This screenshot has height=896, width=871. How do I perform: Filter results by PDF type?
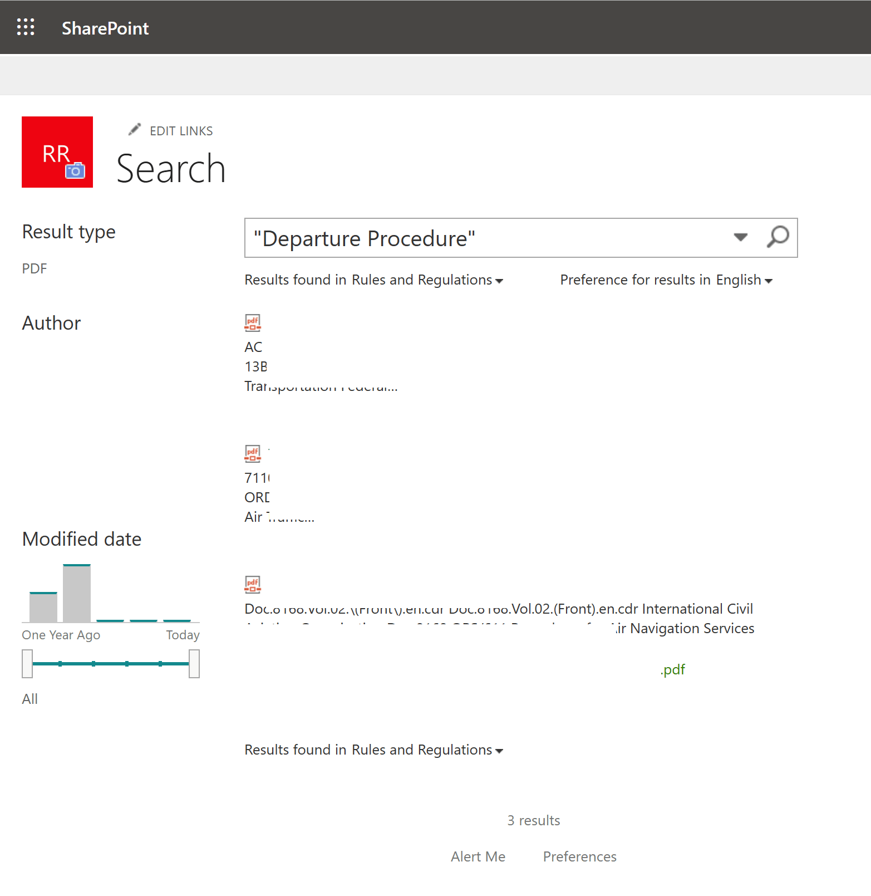(35, 268)
